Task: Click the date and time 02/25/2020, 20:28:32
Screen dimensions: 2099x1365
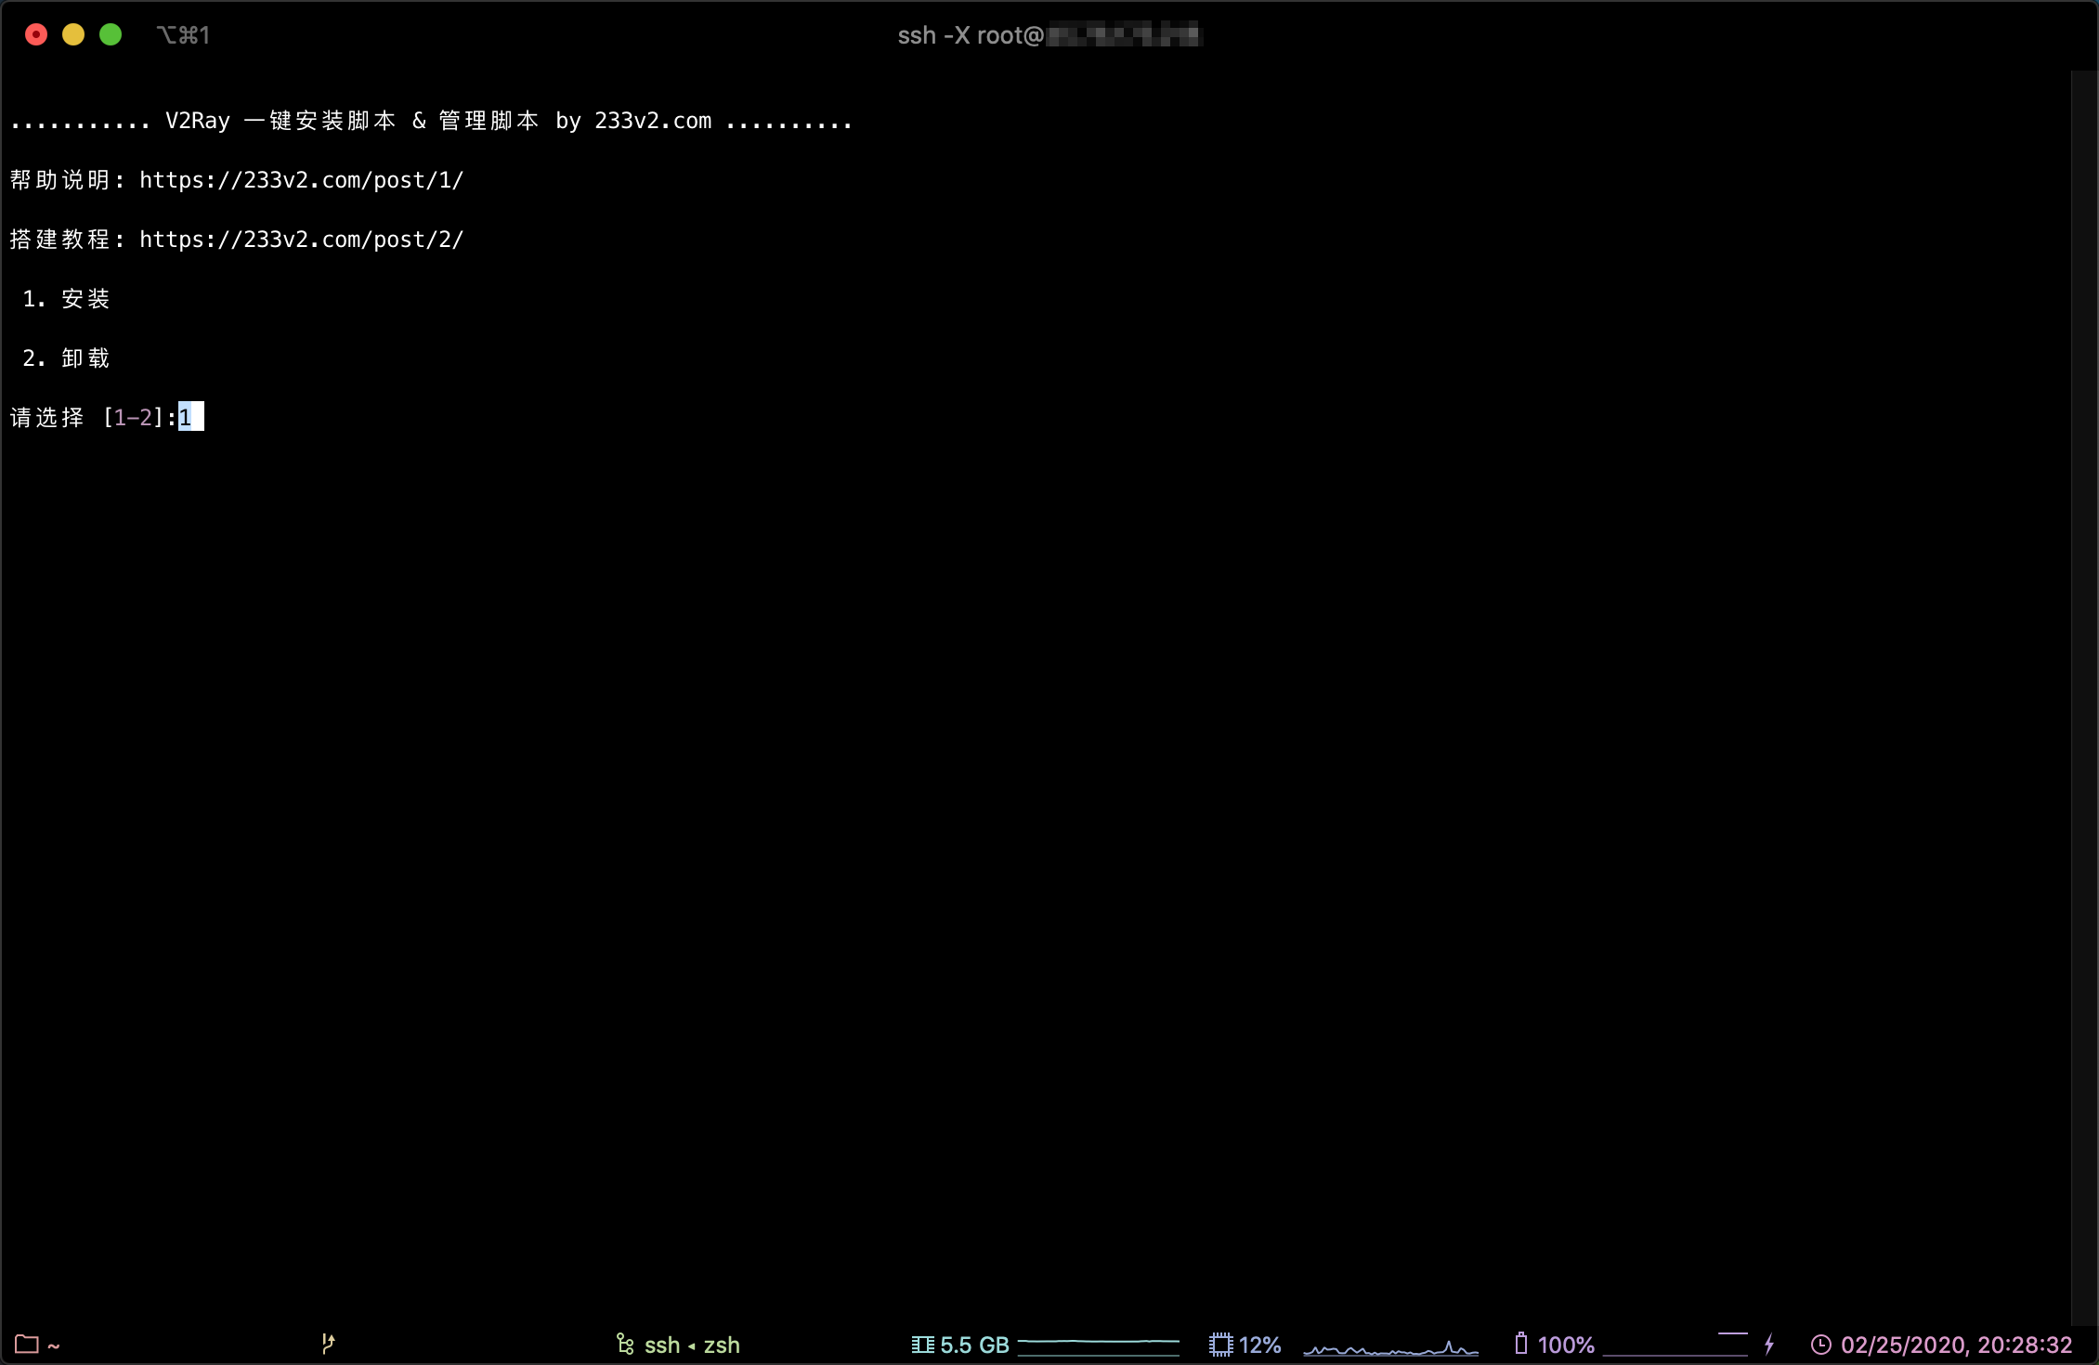Action: (x=1957, y=1345)
